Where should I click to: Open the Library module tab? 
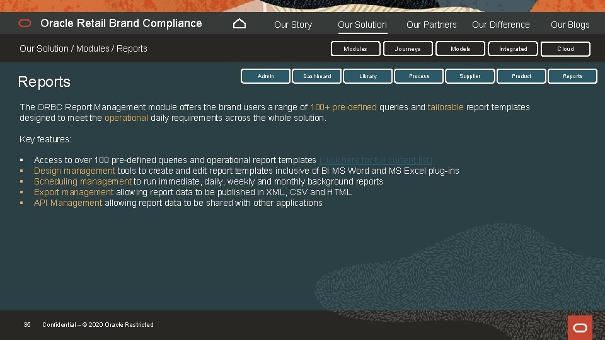pyautogui.click(x=367, y=76)
